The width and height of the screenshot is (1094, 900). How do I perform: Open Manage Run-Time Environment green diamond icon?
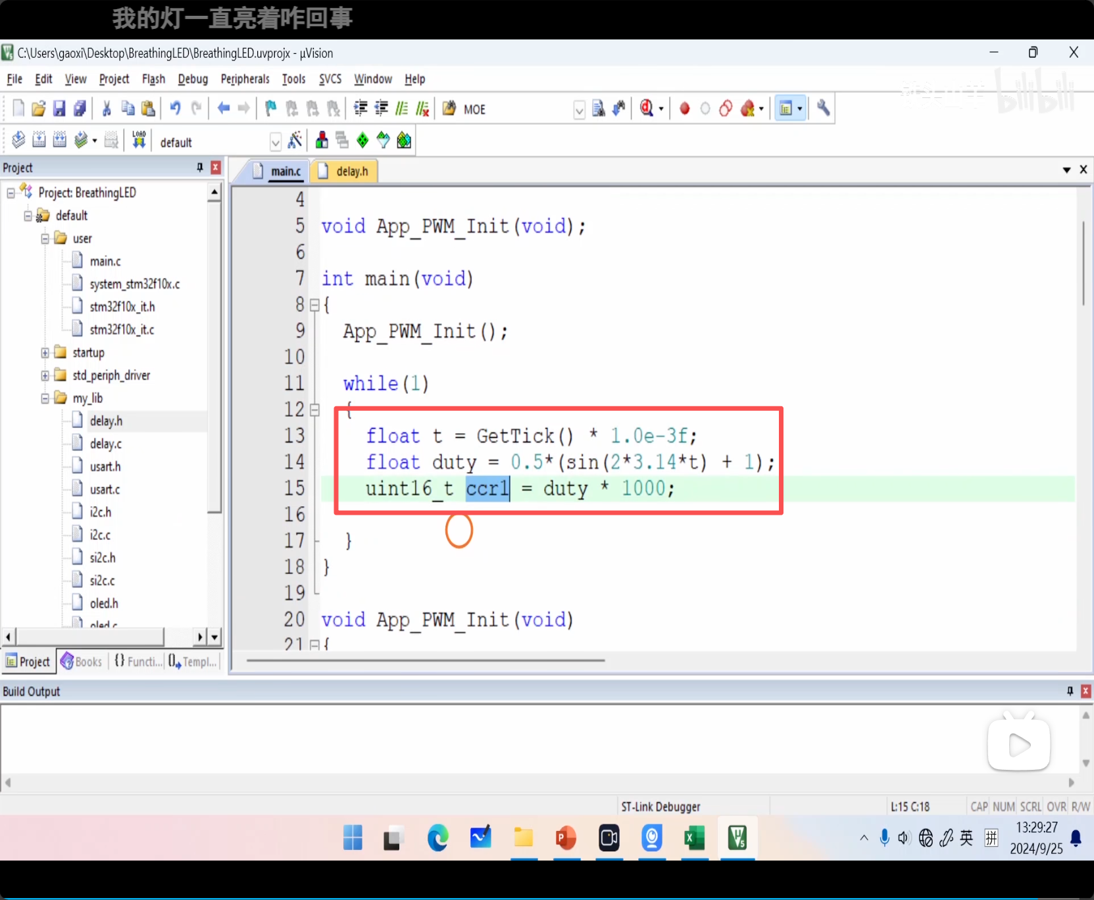click(x=362, y=139)
